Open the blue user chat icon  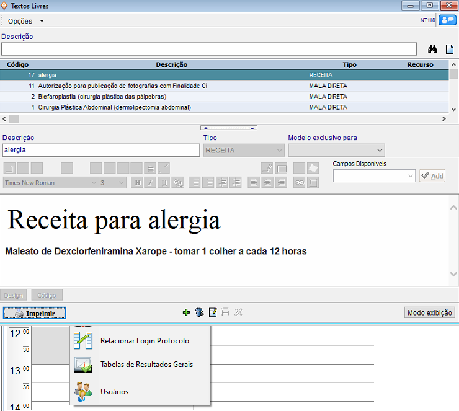tap(447, 20)
